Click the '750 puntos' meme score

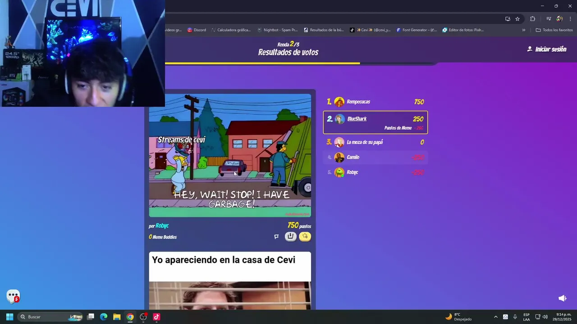pyautogui.click(x=299, y=226)
